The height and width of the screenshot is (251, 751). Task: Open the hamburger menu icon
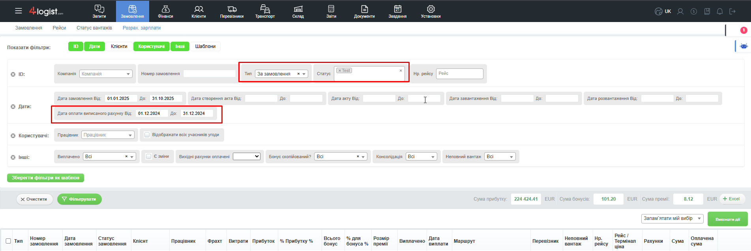pyautogui.click(x=19, y=11)
